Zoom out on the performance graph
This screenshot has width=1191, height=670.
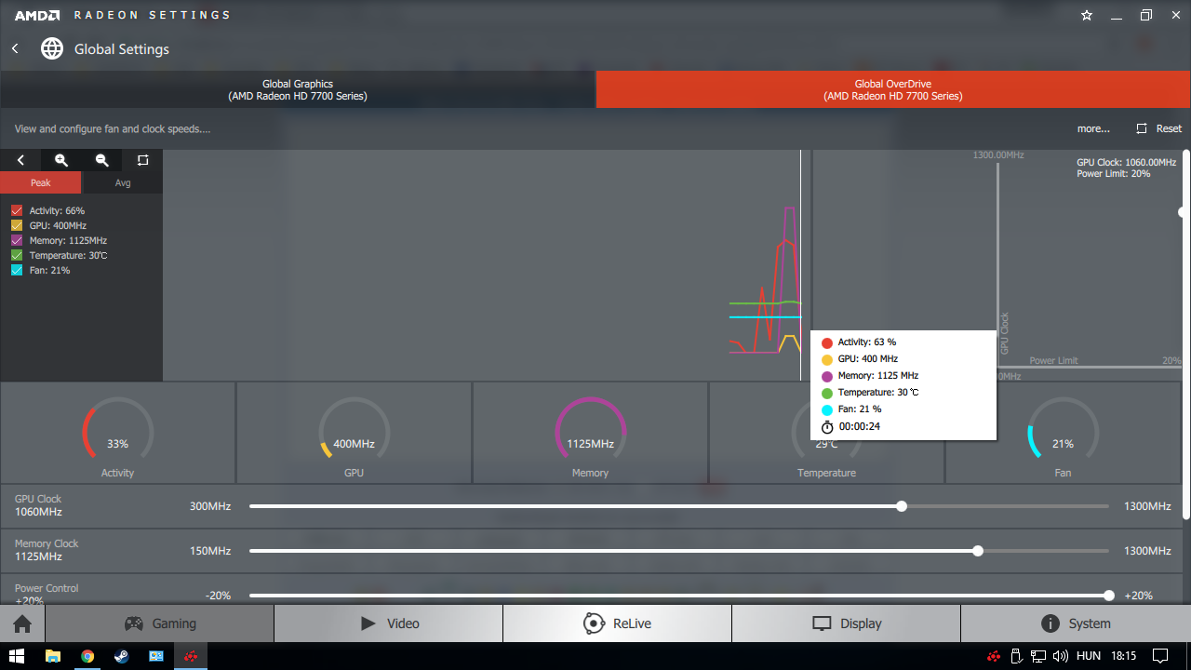102,160
